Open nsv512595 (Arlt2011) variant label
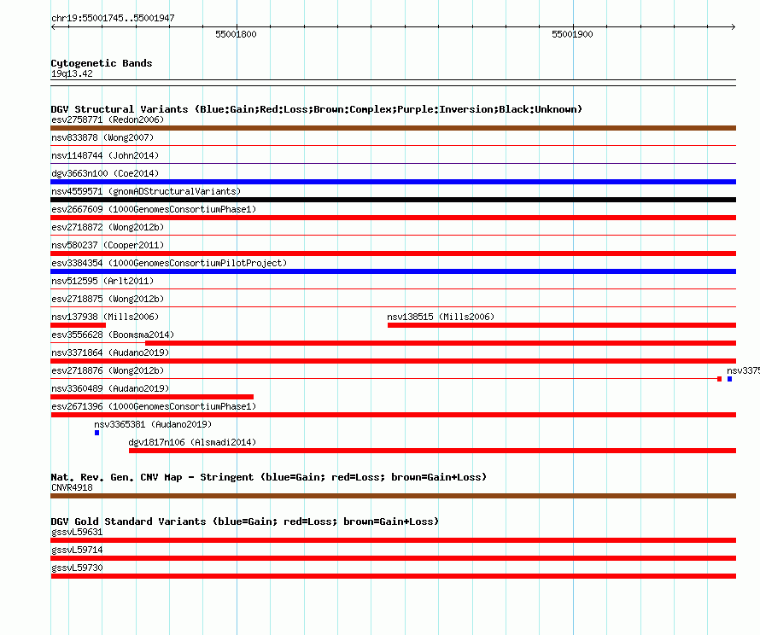 click(102, 281)
